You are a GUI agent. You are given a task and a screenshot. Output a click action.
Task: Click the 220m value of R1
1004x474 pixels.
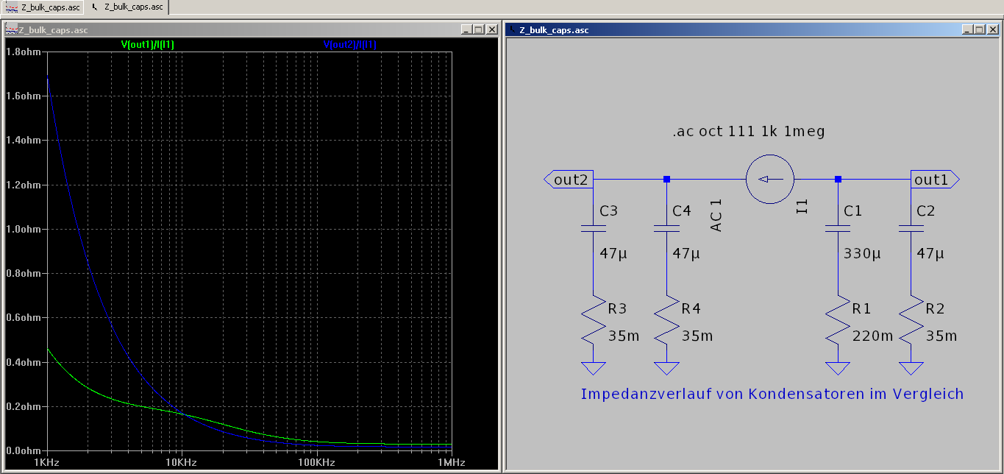point(872,336)
